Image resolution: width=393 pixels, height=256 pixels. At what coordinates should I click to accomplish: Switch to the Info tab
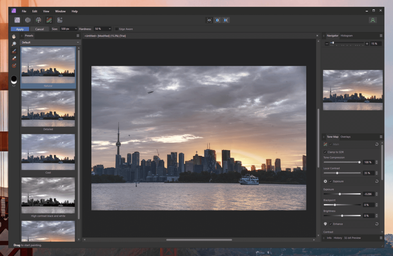[x=329, y=238]
